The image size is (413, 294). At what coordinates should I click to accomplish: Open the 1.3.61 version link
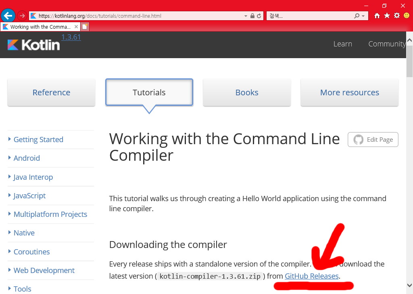[x=71, y=37]
